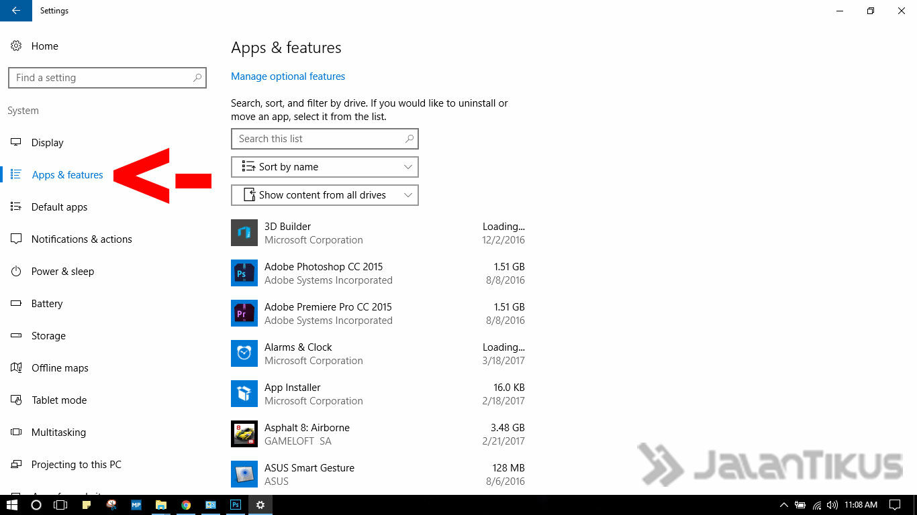Image resolution: width=917 pixels, height=515 pixels.
Task: Switch to Photoshop on the taskbar
Action: [x=236, y=505]
